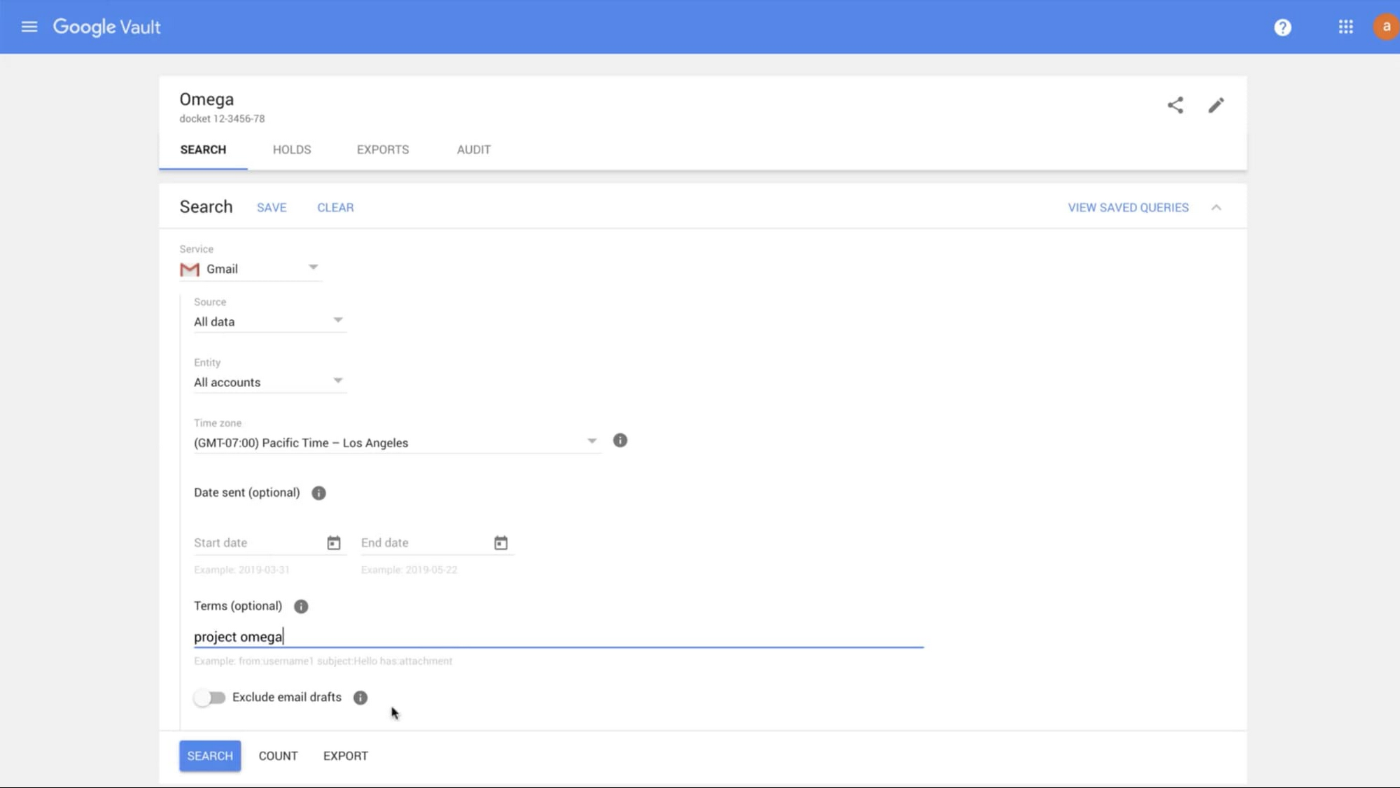
Task: Click the start date input field
Action: click(x=255, y=542)
